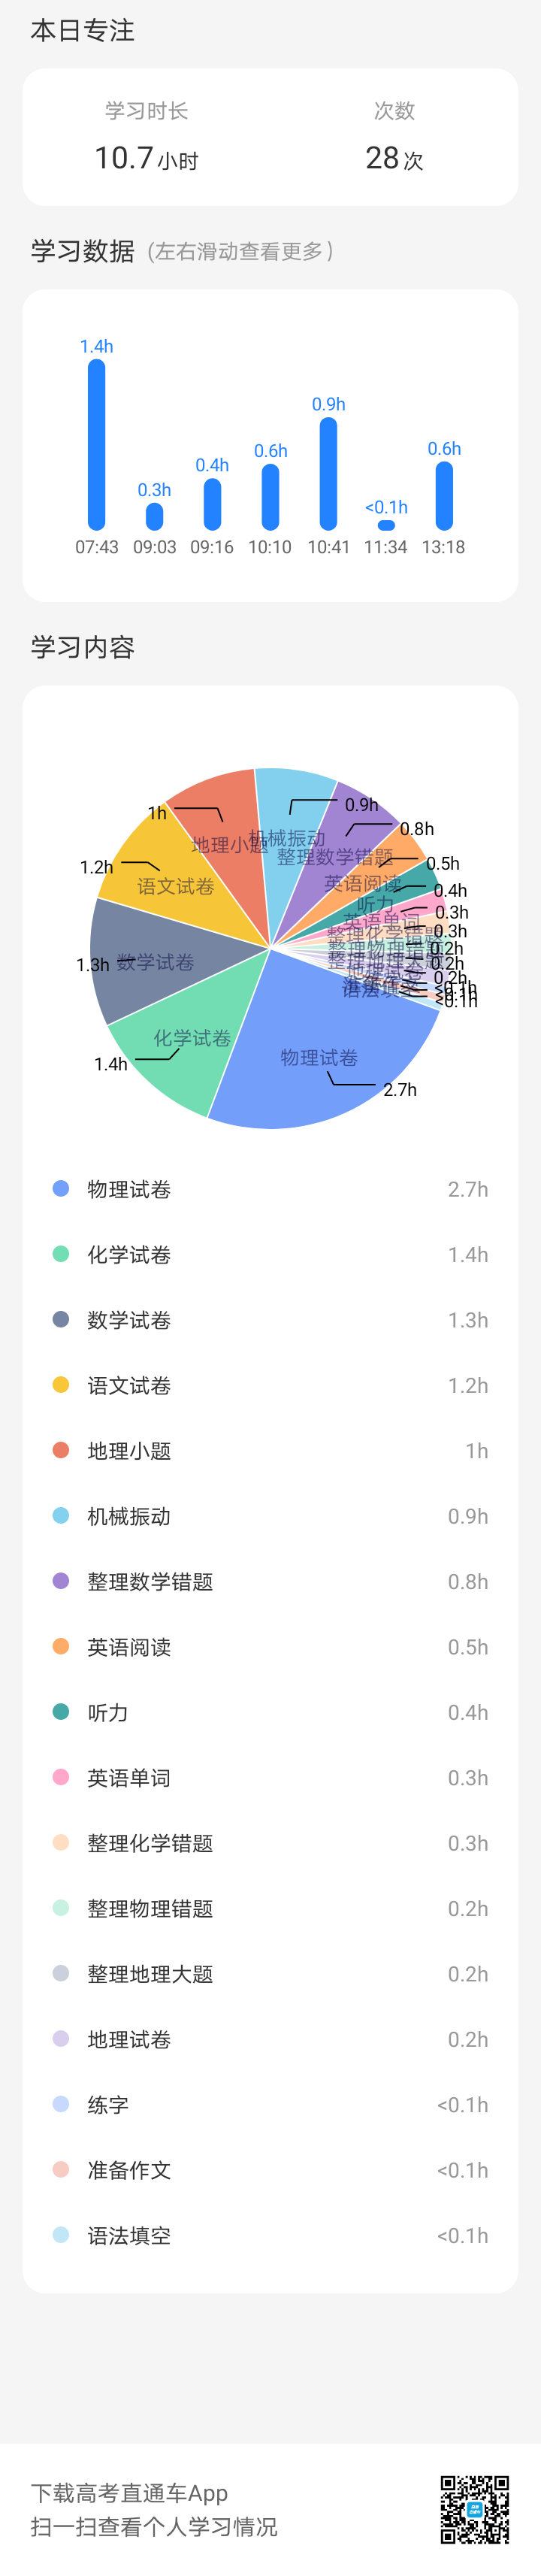
Task: Click the 下载高考直通车App text
Action: coord(129,2493)
